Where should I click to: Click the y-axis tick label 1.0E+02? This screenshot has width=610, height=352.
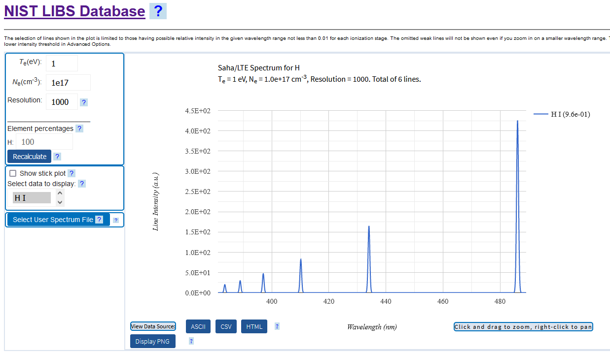[198, 253]
